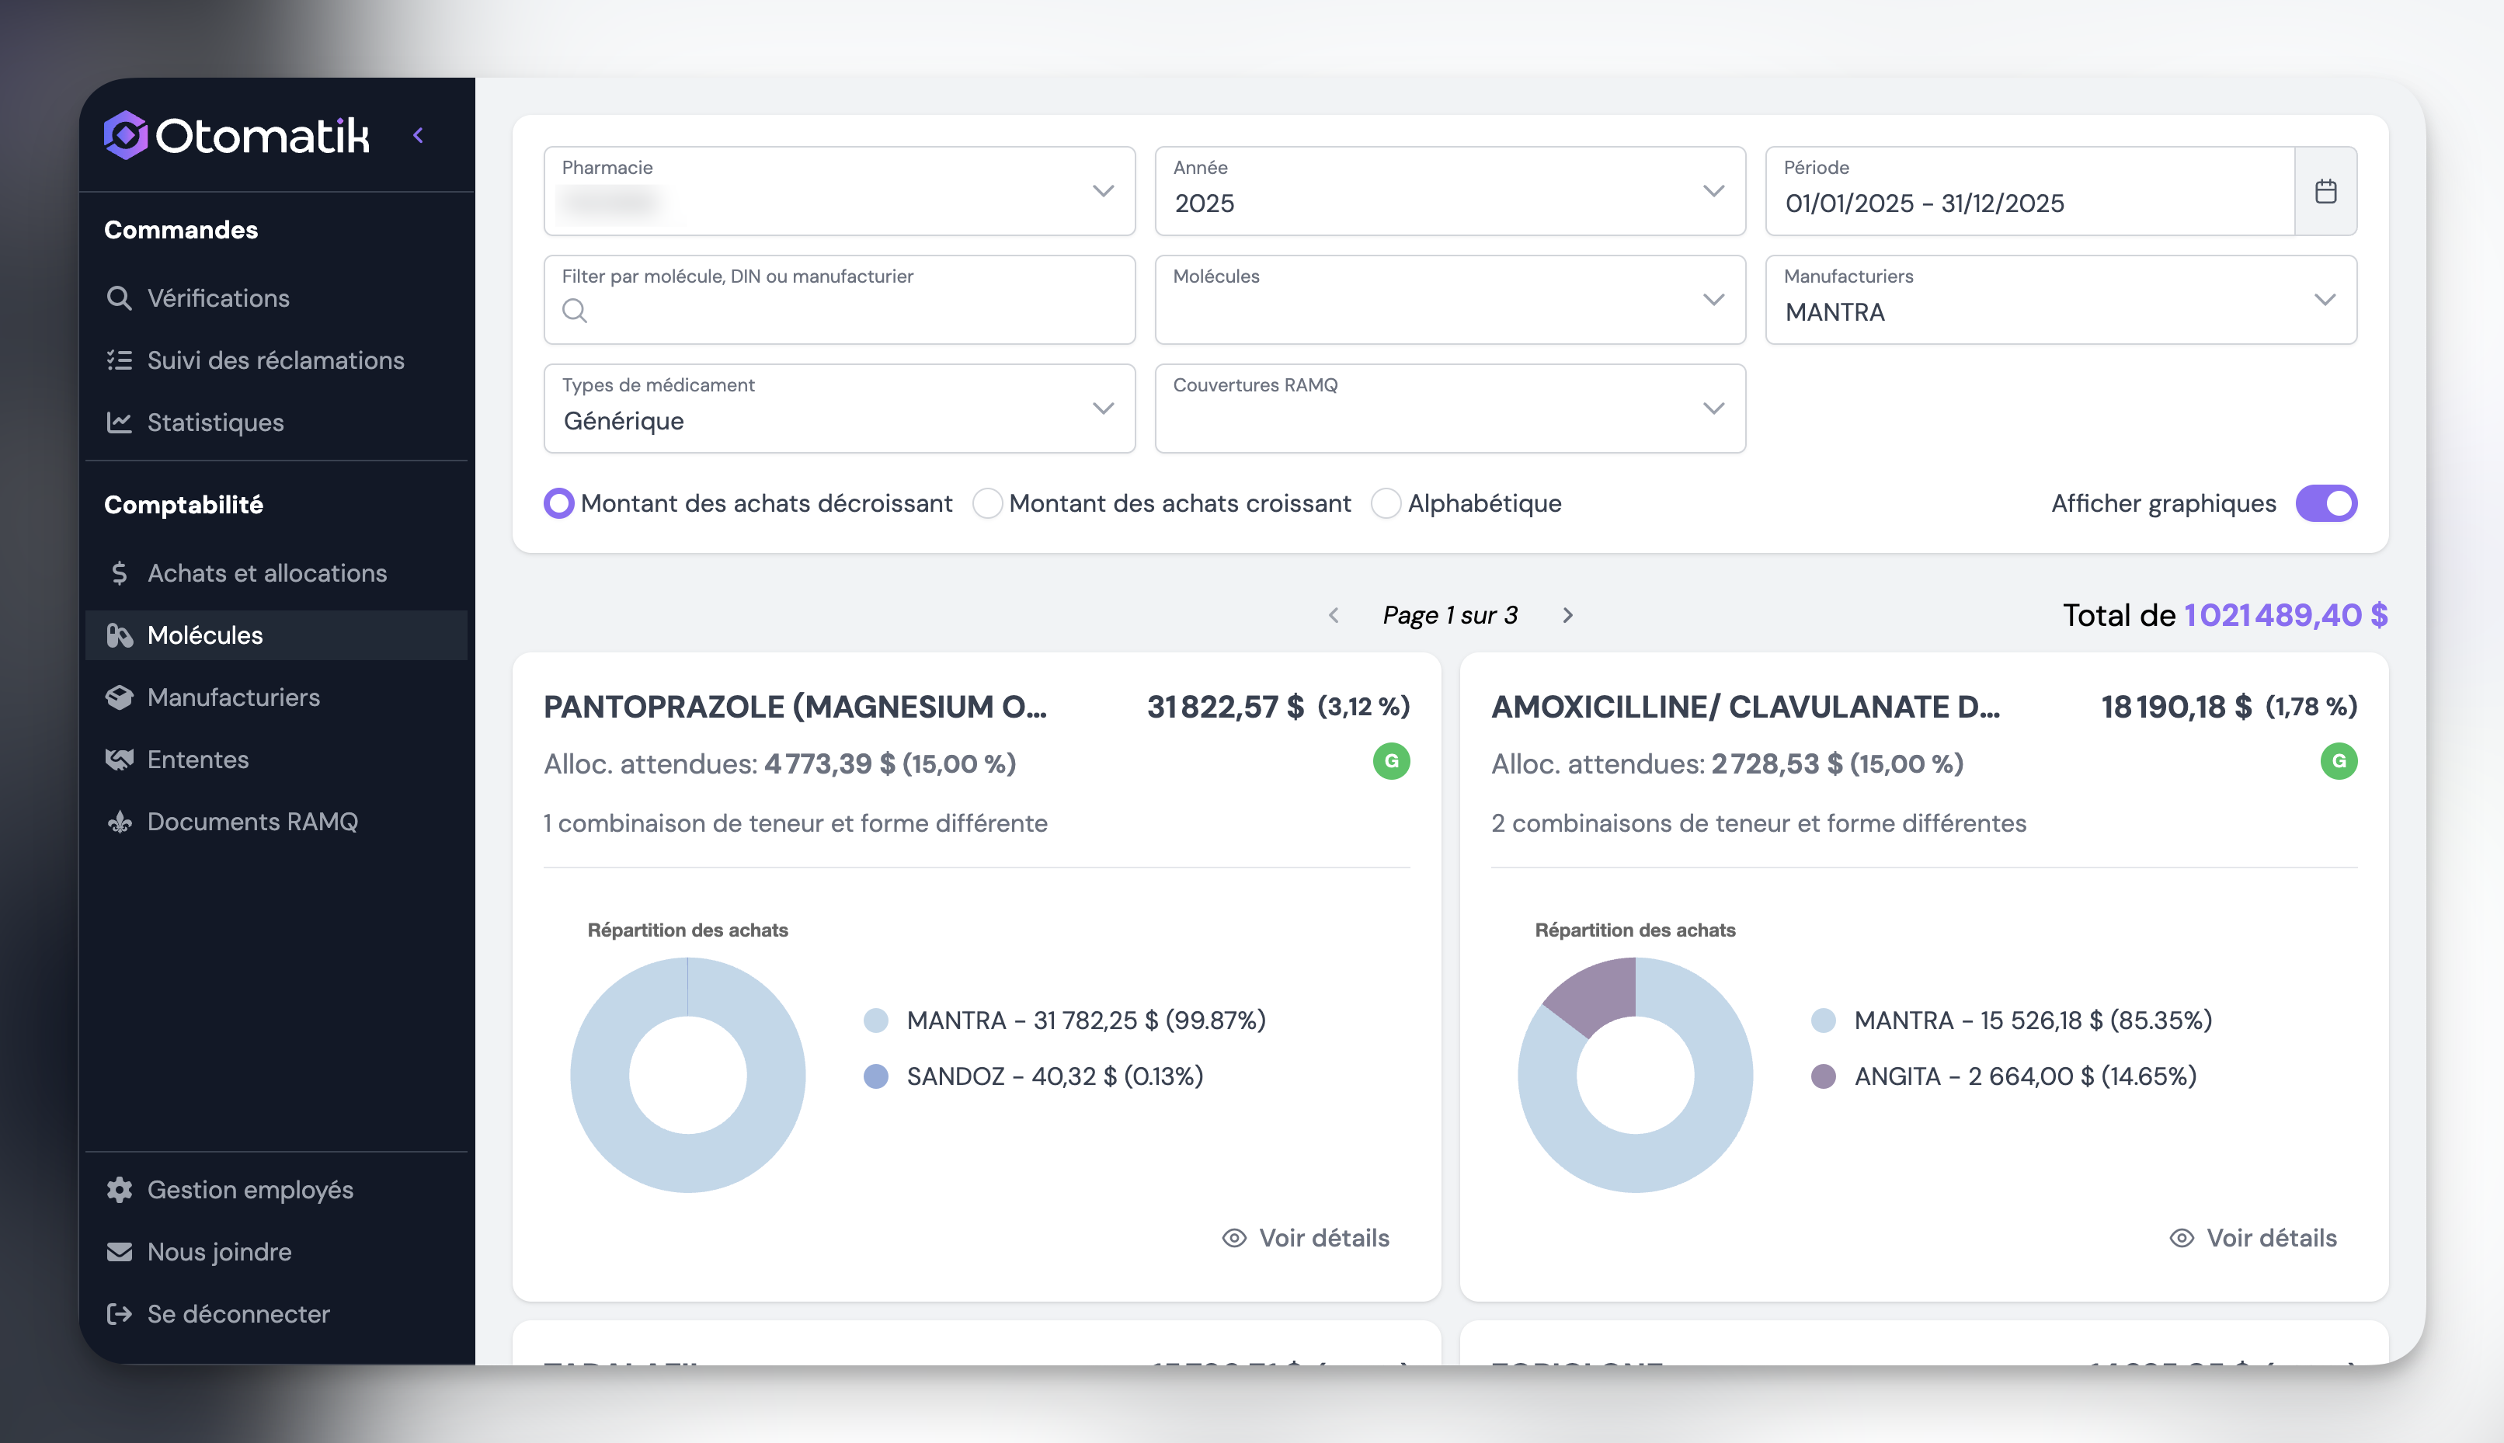This screenshot has width=2504, height=1443.
Task: Open Achats et allocations menu item
Action: click(x=266, y=573)
